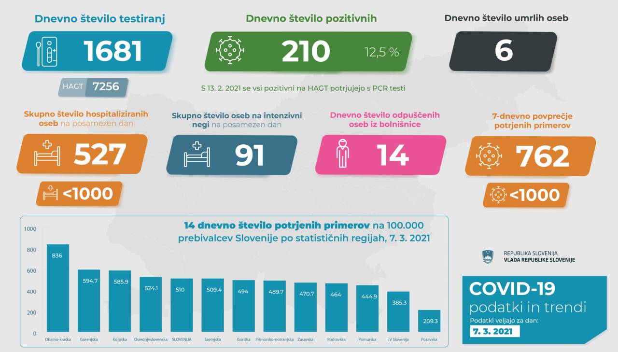Click the daily deaths card showing 6
618x352 pixels.
click(x=503, y=51)
